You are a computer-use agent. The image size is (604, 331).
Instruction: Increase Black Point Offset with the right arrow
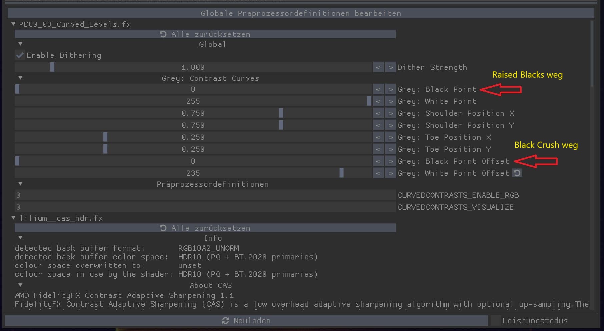(x=390, y=161)
